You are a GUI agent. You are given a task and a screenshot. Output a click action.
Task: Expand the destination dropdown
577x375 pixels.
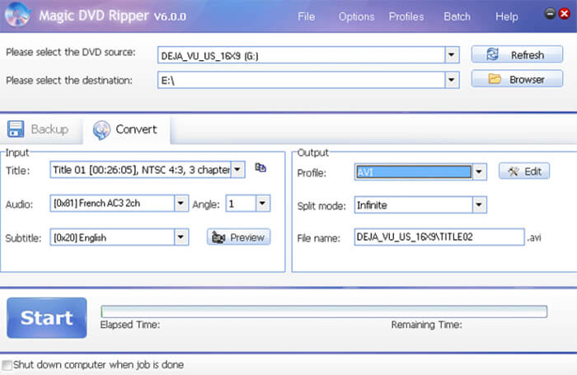click(452, 80)
